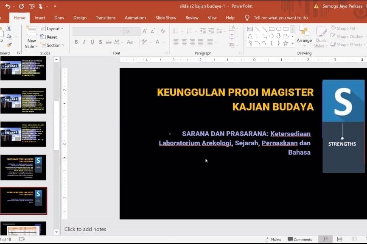367x244 pixels.
Task: Click the Notes button in status bar
Action: [x=273, y=239]
